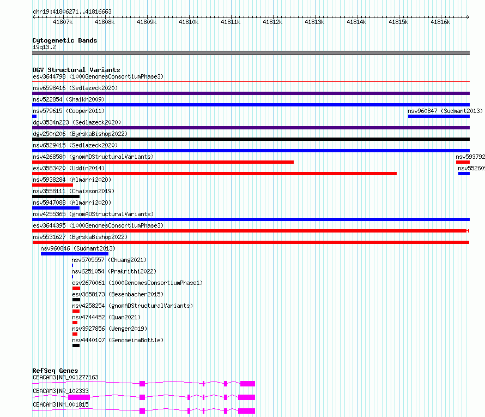The image size is (485, 417).
Task: Click the CEACAM3|NM_001277163 transcript label
Action: tap(65, 377)
